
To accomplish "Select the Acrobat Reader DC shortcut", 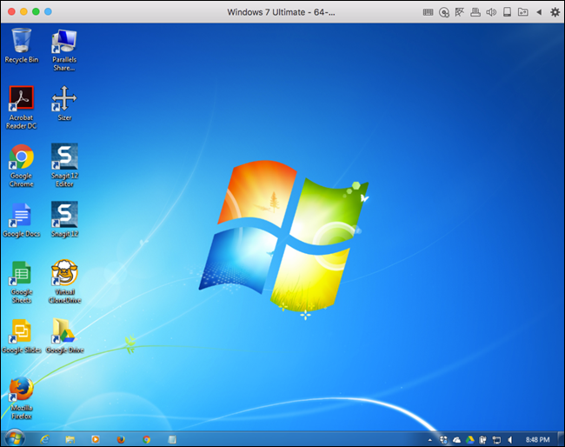I will click(21, 108).
